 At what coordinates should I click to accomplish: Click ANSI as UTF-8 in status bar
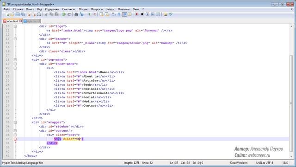tap(264, 163)
